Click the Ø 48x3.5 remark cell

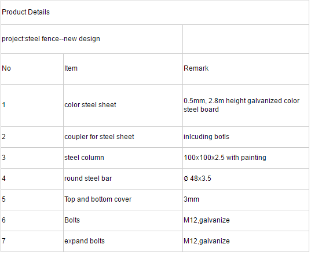coord(246,178)
